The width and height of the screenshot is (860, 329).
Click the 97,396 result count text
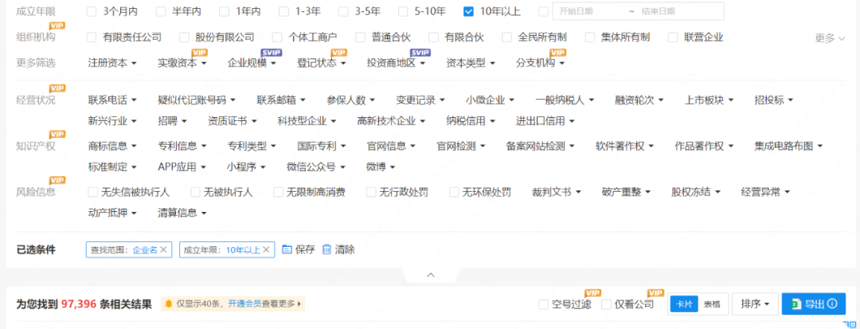(x=79, y=304)
